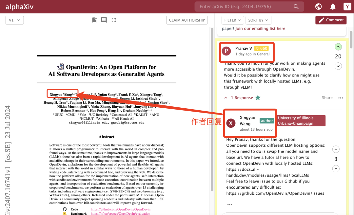Open the local LLMs docs link
This screenshot has height=215, width=354.
[x=267, y=172]
